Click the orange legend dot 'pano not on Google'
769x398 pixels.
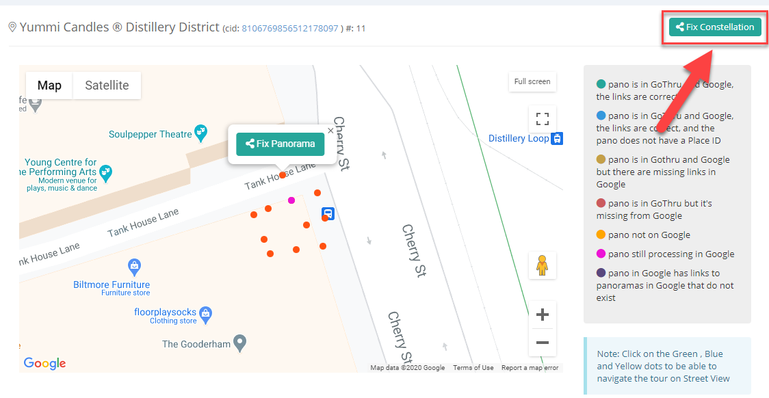[601, 235]
